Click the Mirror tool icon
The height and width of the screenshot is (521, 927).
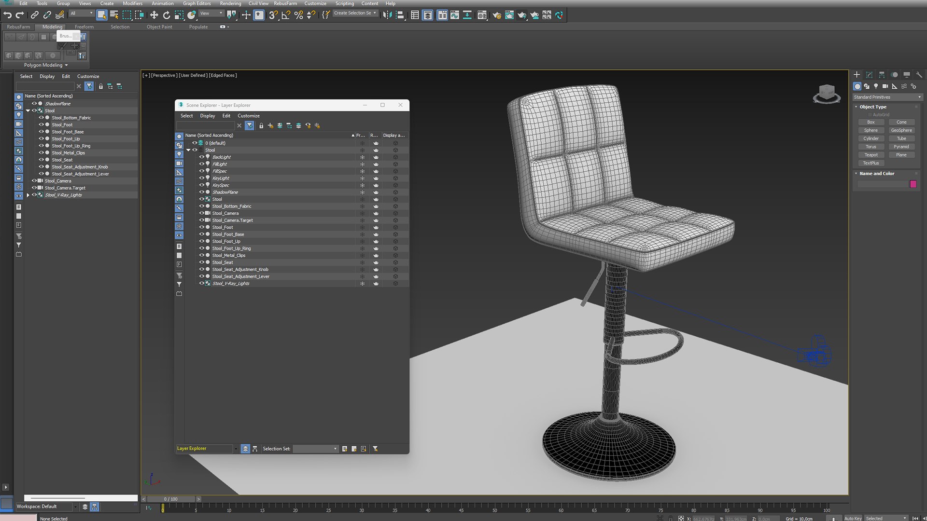click(x=387, y=15)
